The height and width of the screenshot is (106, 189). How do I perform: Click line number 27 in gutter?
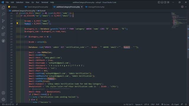[11, 47]
